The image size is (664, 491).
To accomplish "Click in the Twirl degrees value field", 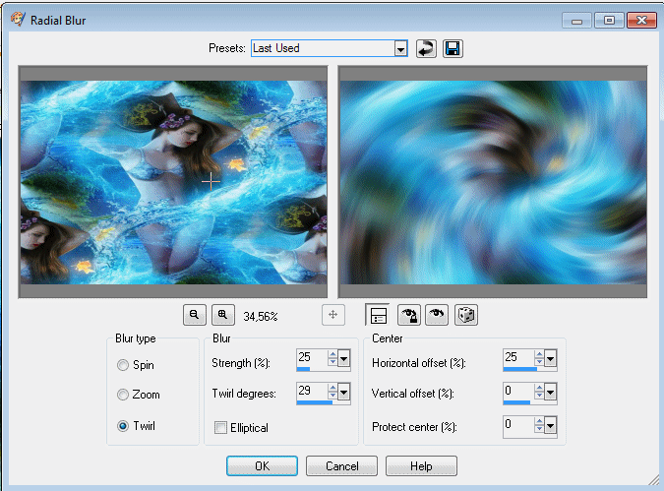I will tap(312, 391).
